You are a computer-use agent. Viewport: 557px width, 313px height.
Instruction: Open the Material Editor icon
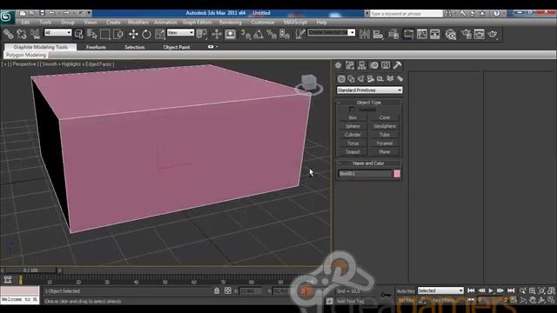(x=451, y=34)
